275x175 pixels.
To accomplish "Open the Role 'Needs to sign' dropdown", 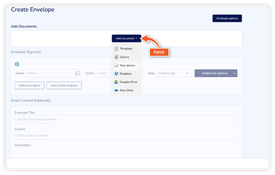I will (173, 73).
